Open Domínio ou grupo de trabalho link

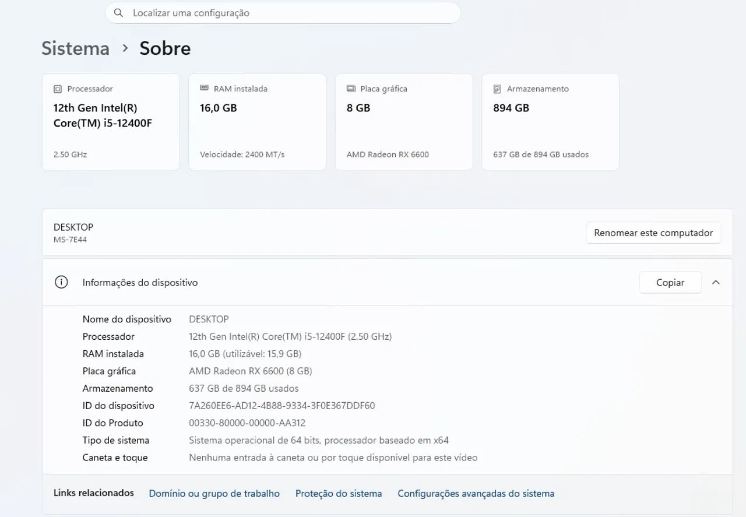coord(214,494)
